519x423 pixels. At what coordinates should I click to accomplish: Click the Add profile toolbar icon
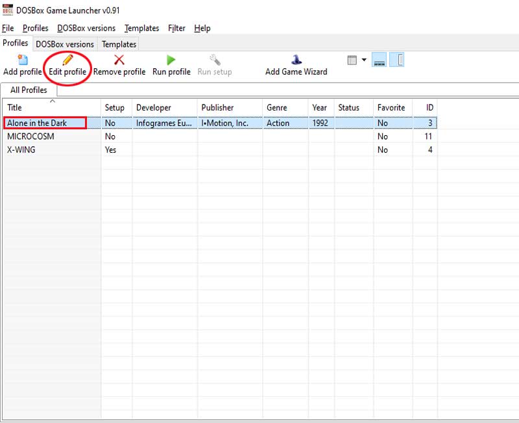pos(23,60)
